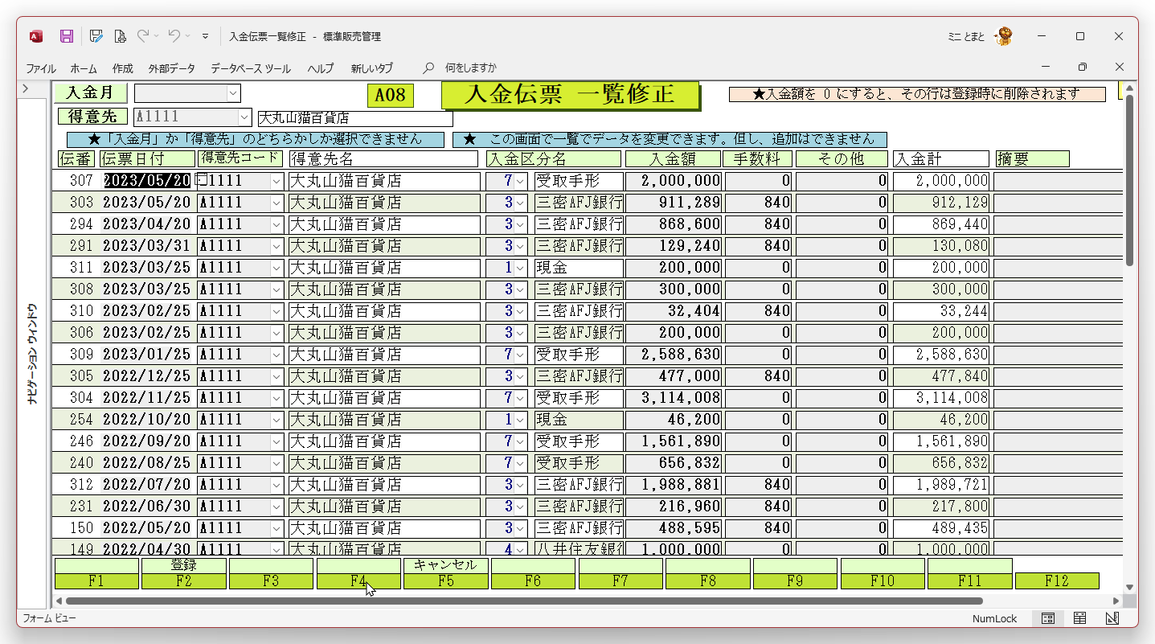Click the その他 field of slip 311
The height and width of the screenshot is (644, 1155).
tap(842, 268)
